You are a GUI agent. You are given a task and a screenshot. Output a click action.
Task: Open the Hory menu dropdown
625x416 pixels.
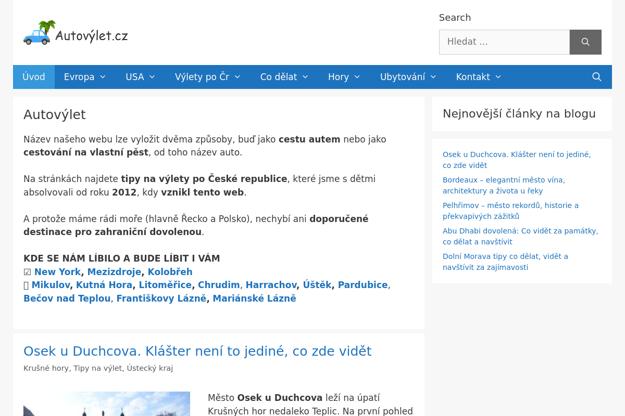pyautogui.click(x=344, y=77)
